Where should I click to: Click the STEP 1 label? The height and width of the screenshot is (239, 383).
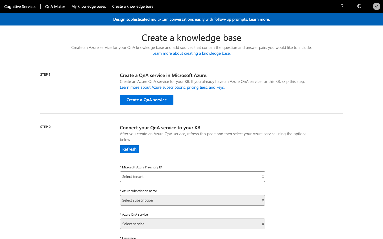coord(45,75)
